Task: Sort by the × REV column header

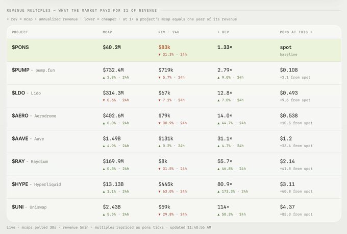Action: click(x=223, y=32)
